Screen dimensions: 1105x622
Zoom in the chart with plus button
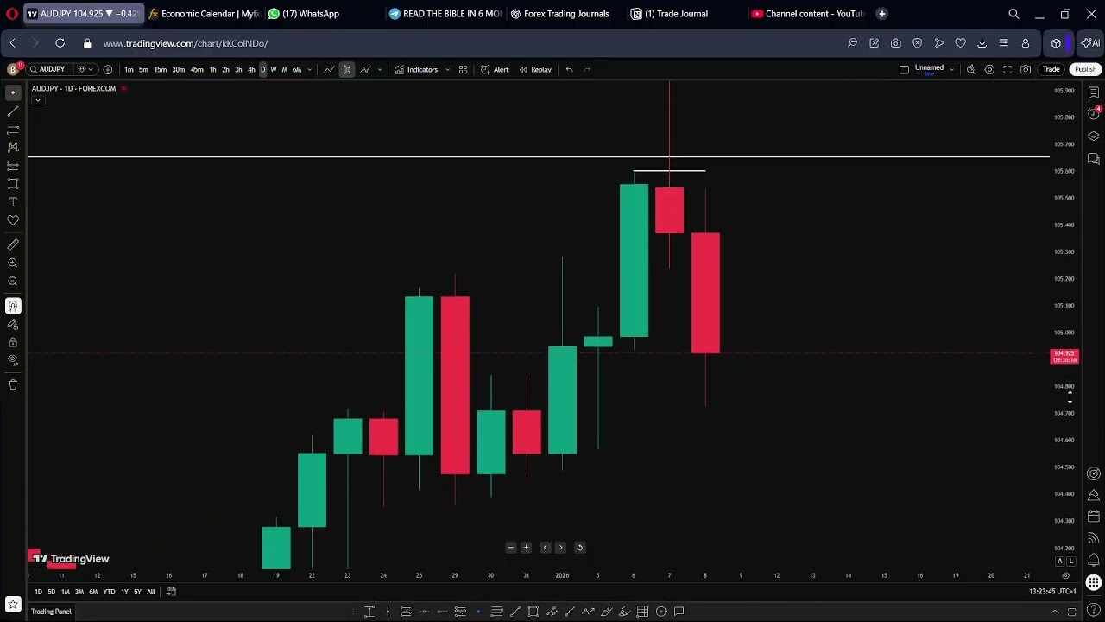[526, 548]
